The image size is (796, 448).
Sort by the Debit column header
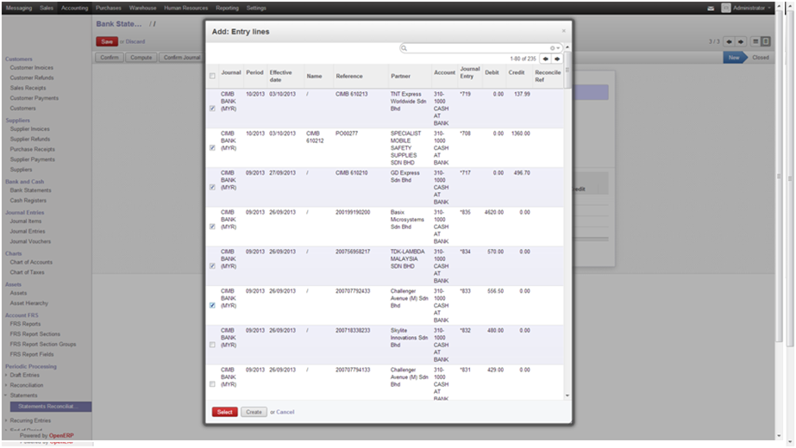tap(492, 72)
